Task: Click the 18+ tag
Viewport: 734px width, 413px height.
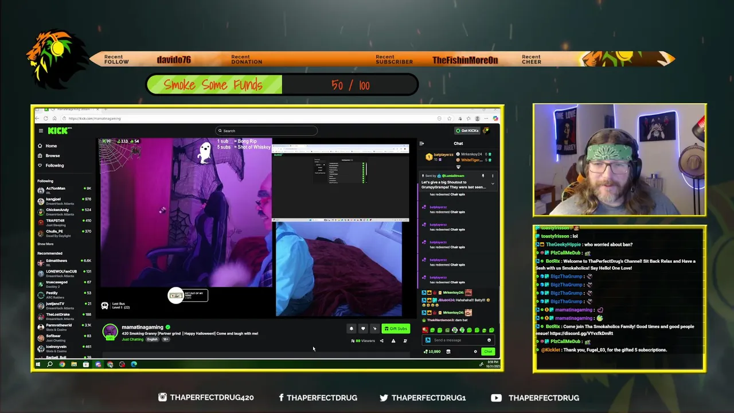Action: [x=166, y=340]
